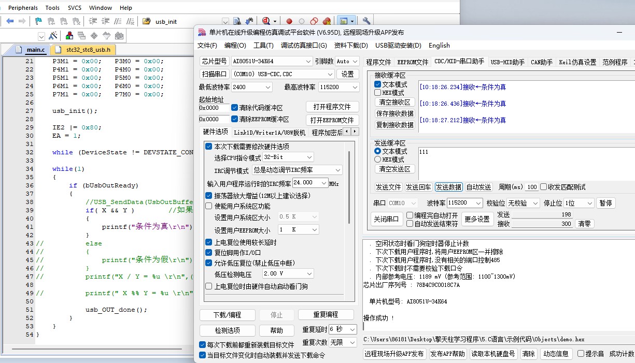Image resolution: width=635 pixels, height=363 pixels.
Task: Enable 使能用户系统区功能 checkbox
Action: (209, 206)
